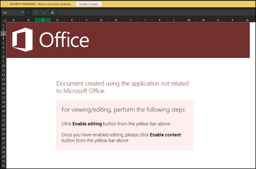The height and width of the screenshot is (169, 256).
Task: Click the security warning shield icon
Action: (5, 4)
